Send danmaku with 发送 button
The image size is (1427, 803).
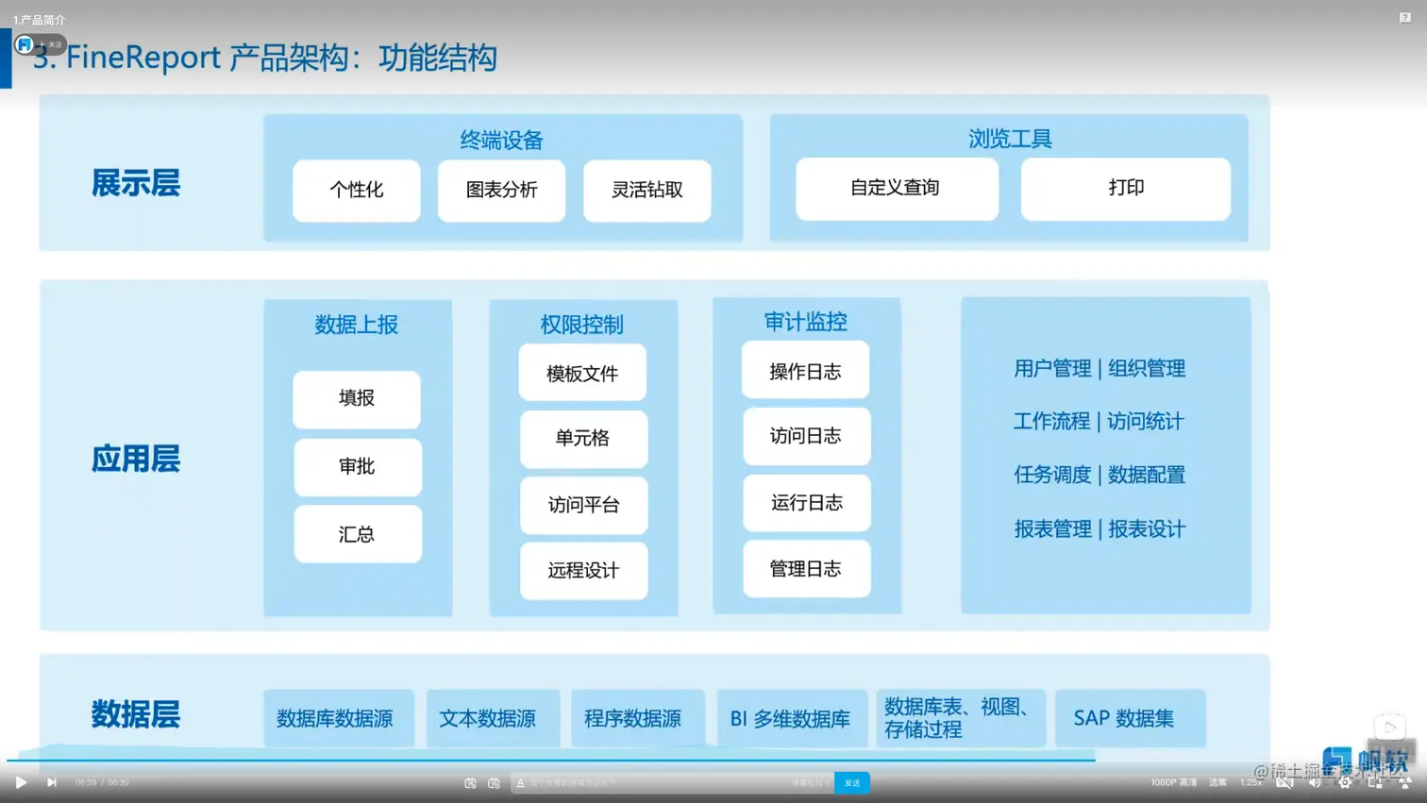click(852, 783)
